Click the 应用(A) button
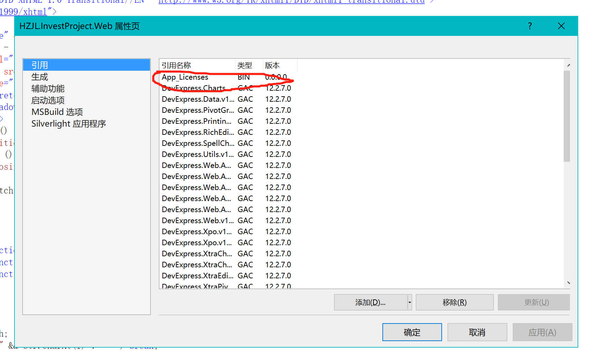Image resolution: width=601 pixels, height=358 pixels. point(542,332)
